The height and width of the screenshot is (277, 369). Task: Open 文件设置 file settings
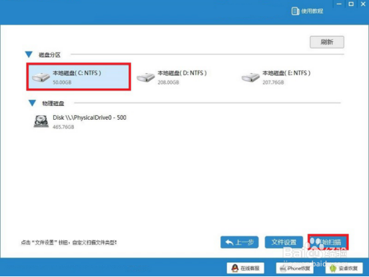coord(284,242)
